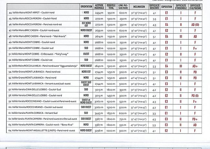Click the 1450 m denivele cell
Viewport: 210px width, 149px height.
[x=111, y=96]
